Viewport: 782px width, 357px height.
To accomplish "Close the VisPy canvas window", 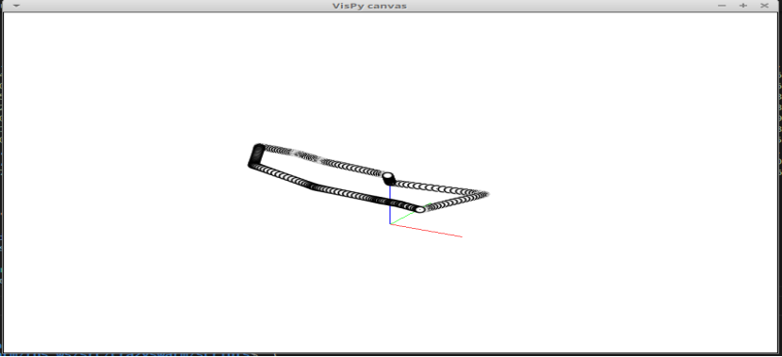I will [x=764, y=6].
